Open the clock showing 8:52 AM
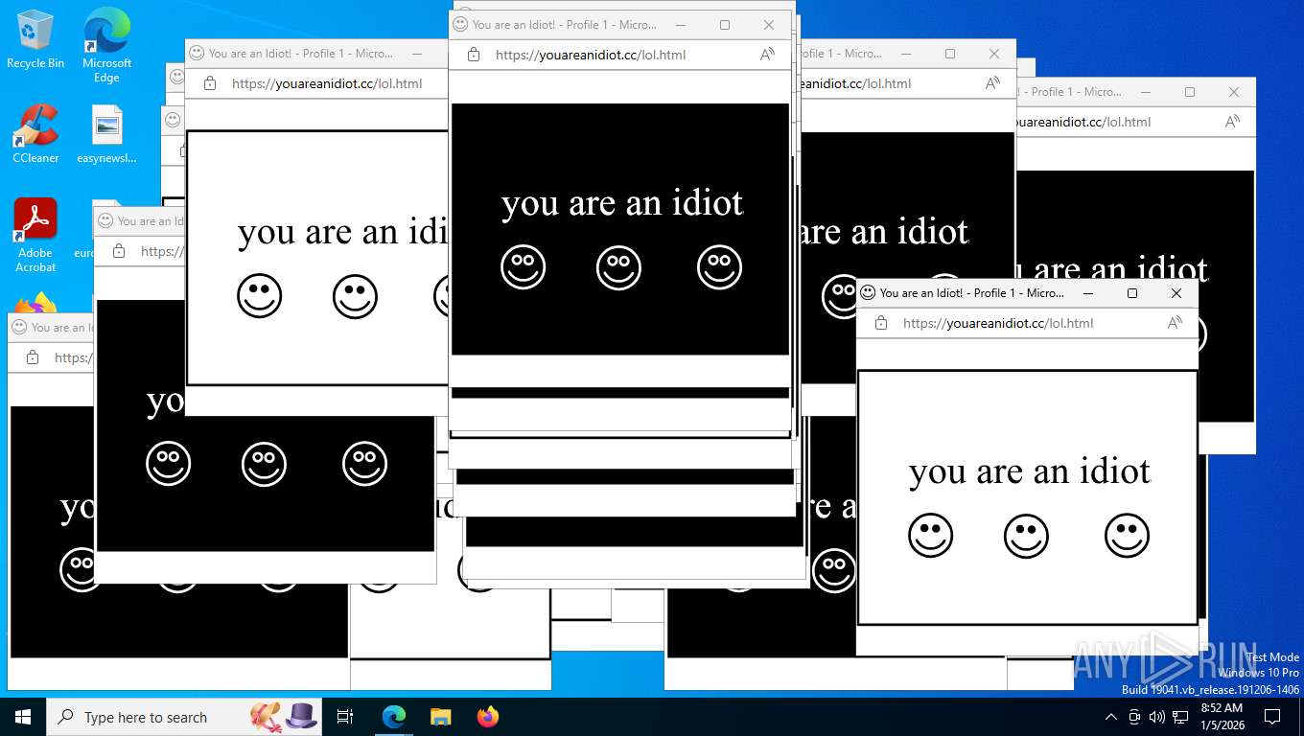Screen dimensions: 1304x736 [x=1222, y=717]
